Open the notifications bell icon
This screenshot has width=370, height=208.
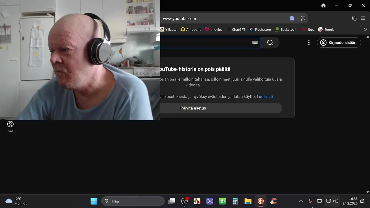362,201
